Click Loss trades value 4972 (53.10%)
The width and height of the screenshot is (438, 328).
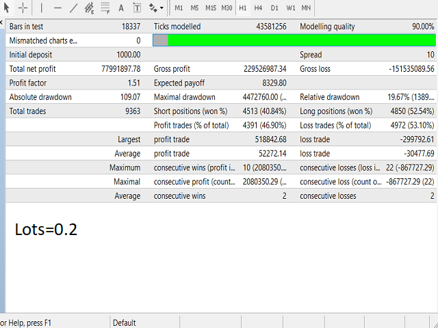[x=412, y=125]
